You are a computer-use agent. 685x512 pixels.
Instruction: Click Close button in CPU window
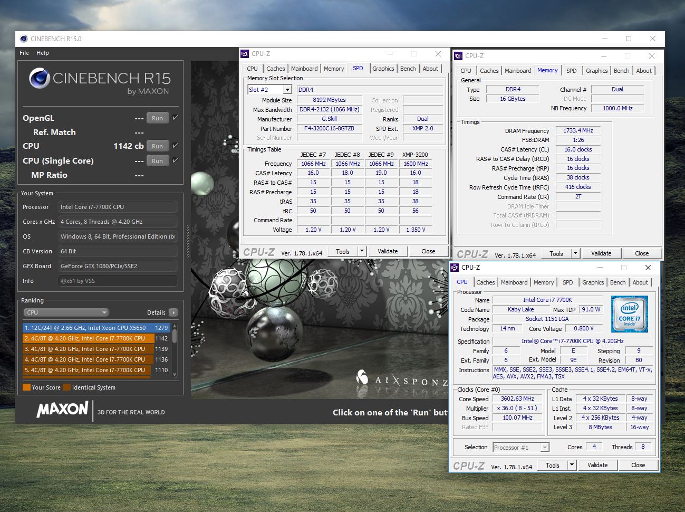[x=638, y=465]
